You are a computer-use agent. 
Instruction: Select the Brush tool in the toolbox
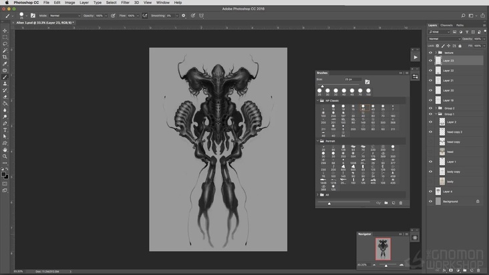[x=5, y=77]
